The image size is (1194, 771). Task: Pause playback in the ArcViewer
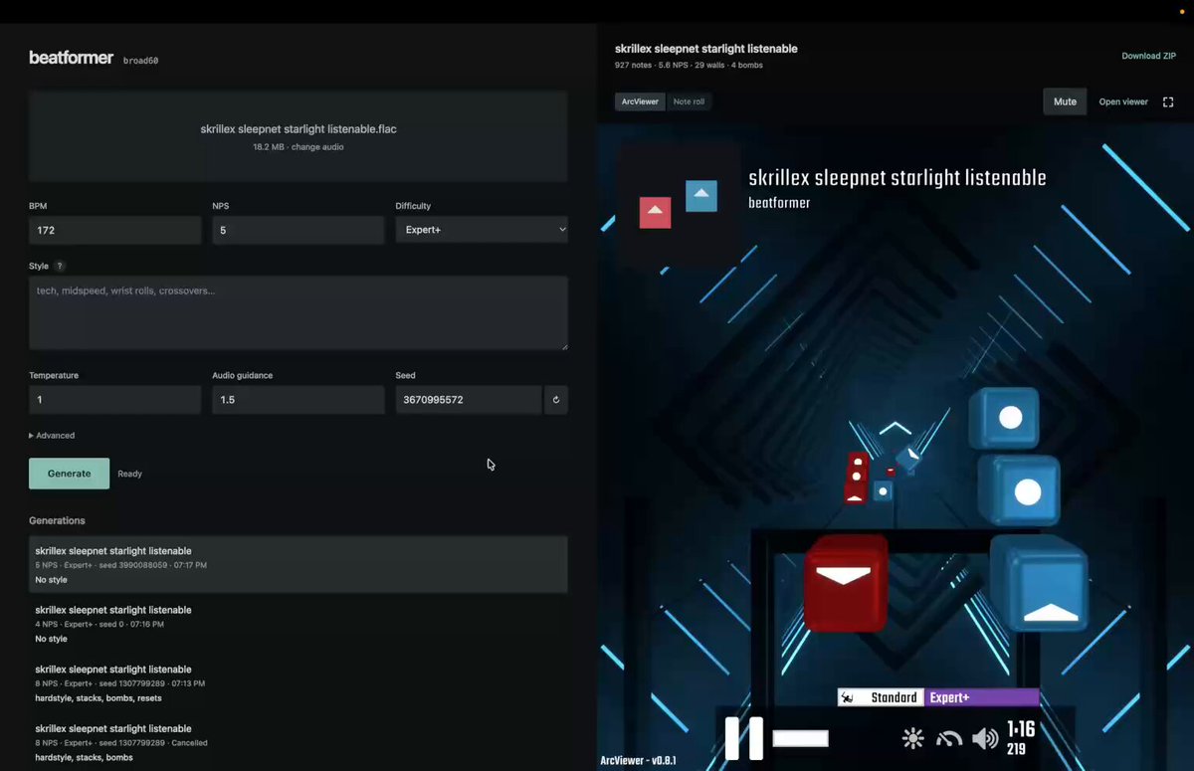pos(743,738)
